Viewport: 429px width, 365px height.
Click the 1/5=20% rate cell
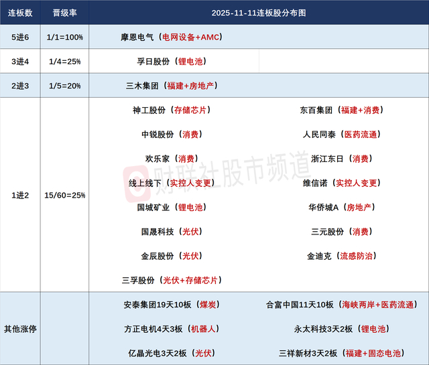64,86
